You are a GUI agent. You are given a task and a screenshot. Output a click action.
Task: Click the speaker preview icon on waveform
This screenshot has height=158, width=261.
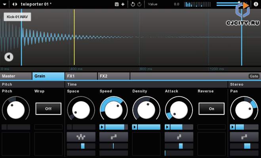[x=9, y=57]
